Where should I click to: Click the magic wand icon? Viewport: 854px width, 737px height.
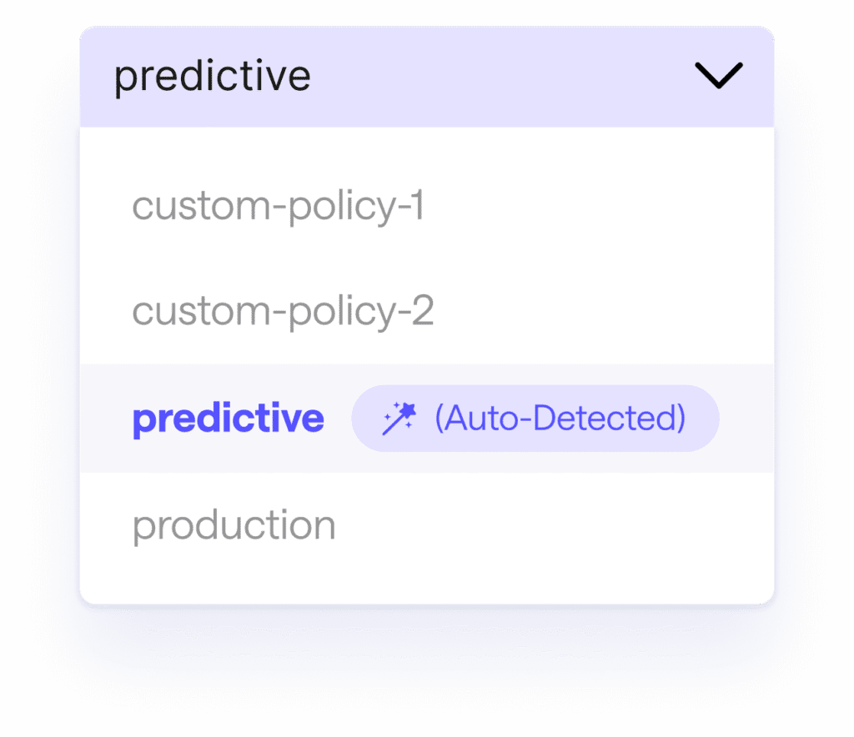396,419
